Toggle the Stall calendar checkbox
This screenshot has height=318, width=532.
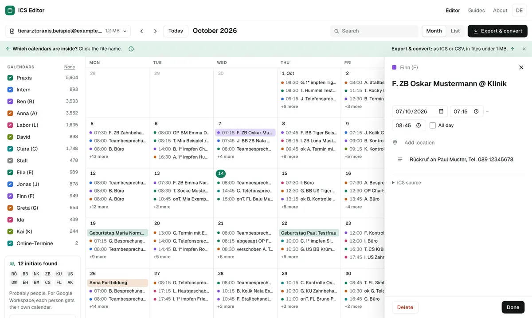pos(10,161)
